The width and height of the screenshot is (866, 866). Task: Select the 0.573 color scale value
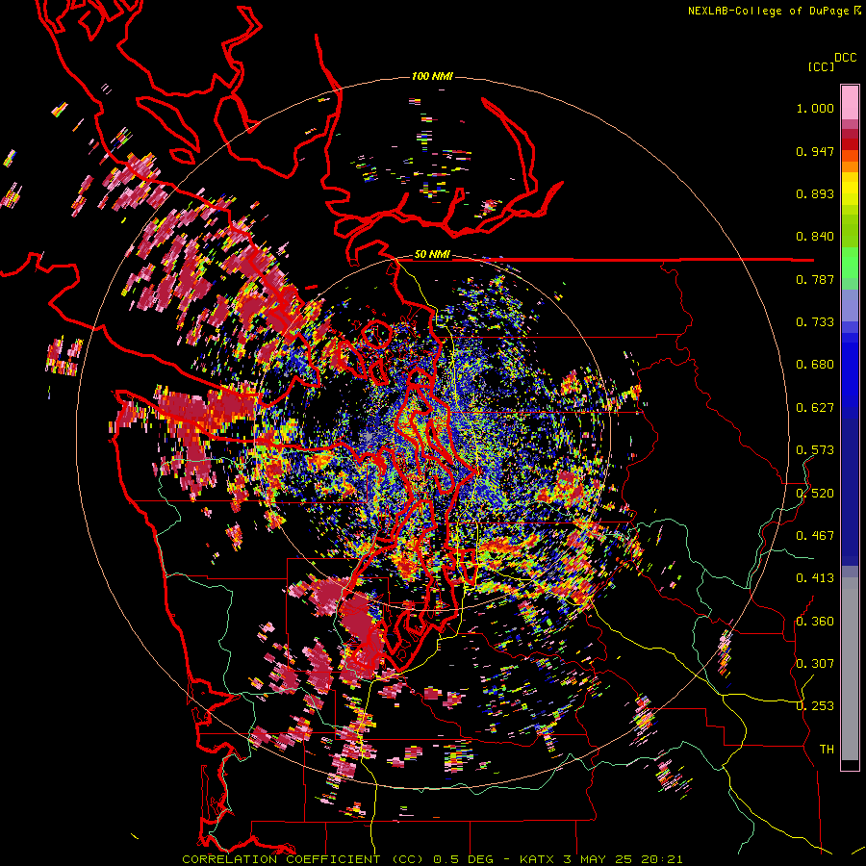coord(815,450)
